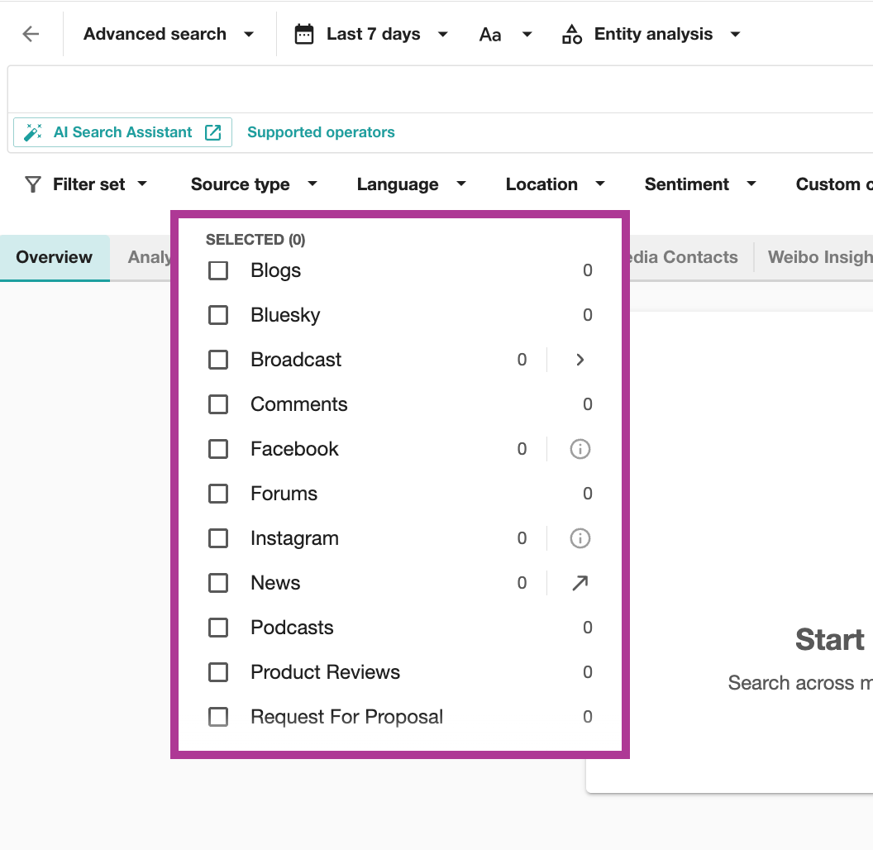The width and height of the screenshot is (873, 850).
Task: Check the Request For Proposal checkbox
Action: click(218, 716)
